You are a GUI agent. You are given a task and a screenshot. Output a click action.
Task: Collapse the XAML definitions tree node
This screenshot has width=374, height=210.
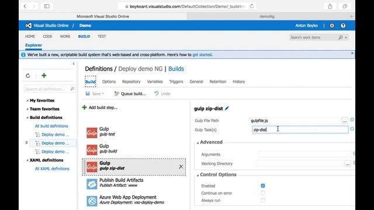[x=27, y=160]
